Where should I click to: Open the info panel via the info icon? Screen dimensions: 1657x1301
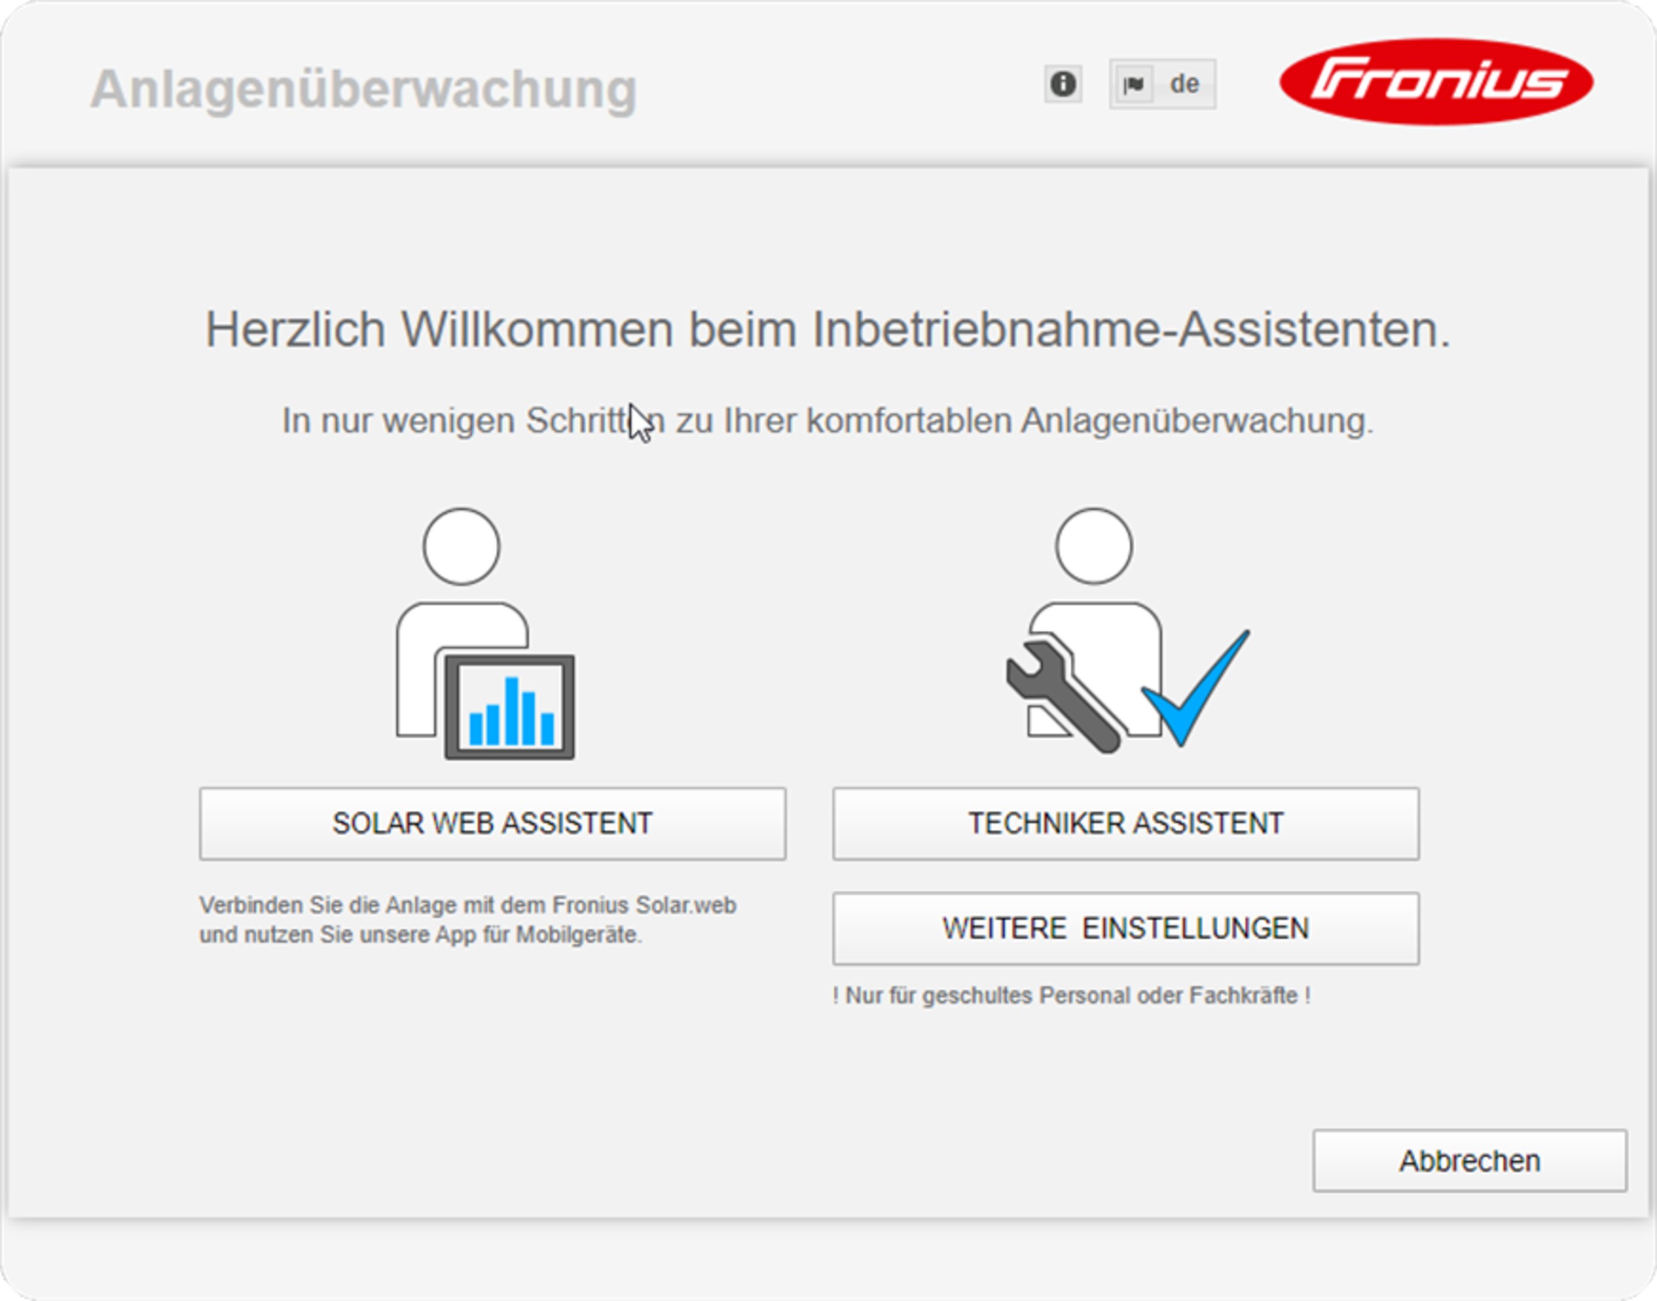(x=1062, y=85)
